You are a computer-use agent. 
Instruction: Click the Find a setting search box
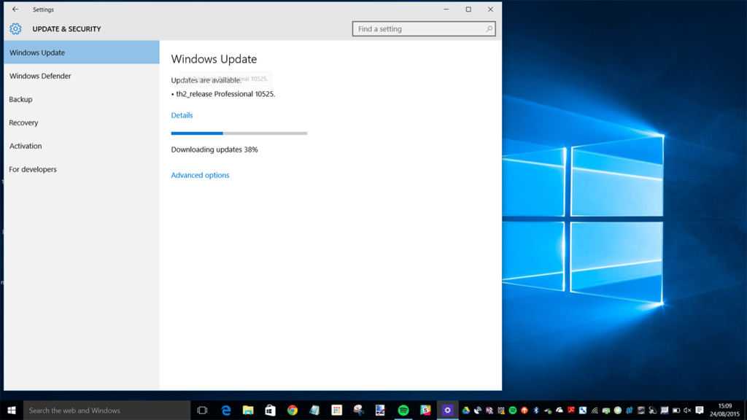point(424,28)
